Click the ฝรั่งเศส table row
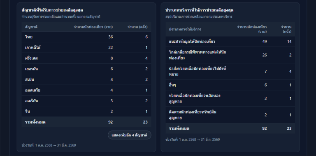The height and width of the screenshot is (156, 316). 86,58
